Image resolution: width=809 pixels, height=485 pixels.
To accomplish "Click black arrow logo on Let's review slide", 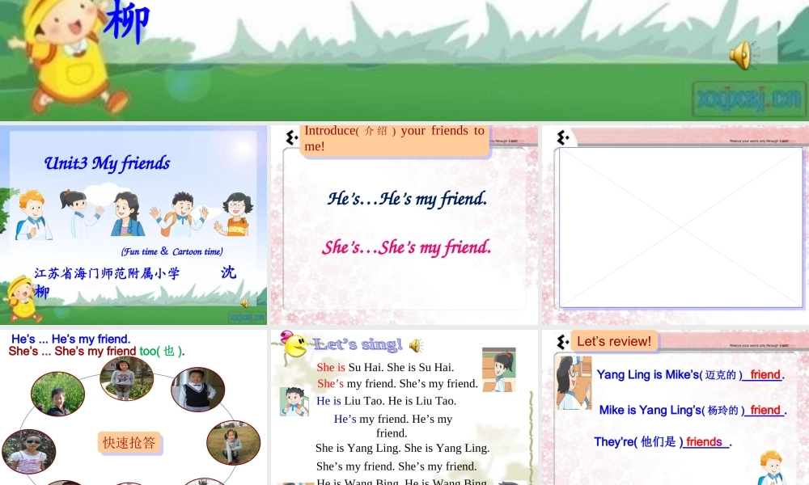I will click(562, 342).
